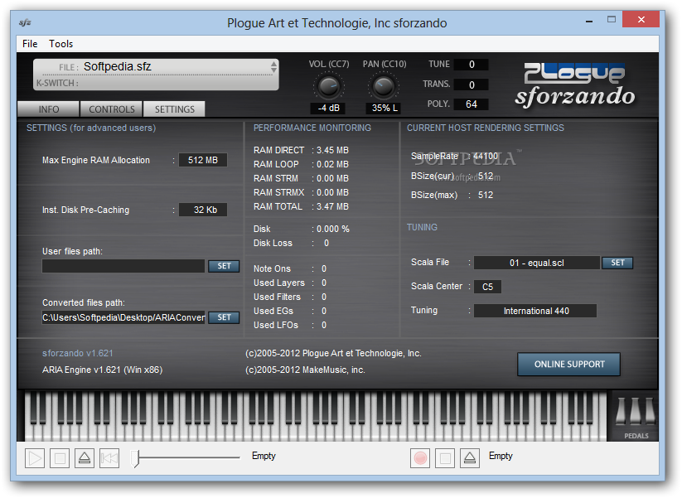Click the empty User files path field
Viewport: 682px width, 498px height.
coord(123,266)
